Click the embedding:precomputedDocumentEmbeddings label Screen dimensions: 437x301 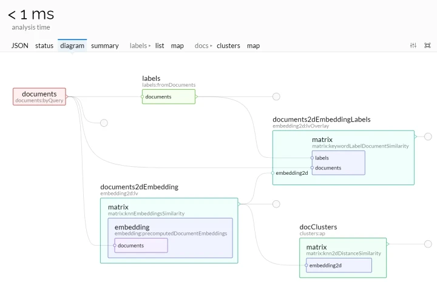(171, 233)
